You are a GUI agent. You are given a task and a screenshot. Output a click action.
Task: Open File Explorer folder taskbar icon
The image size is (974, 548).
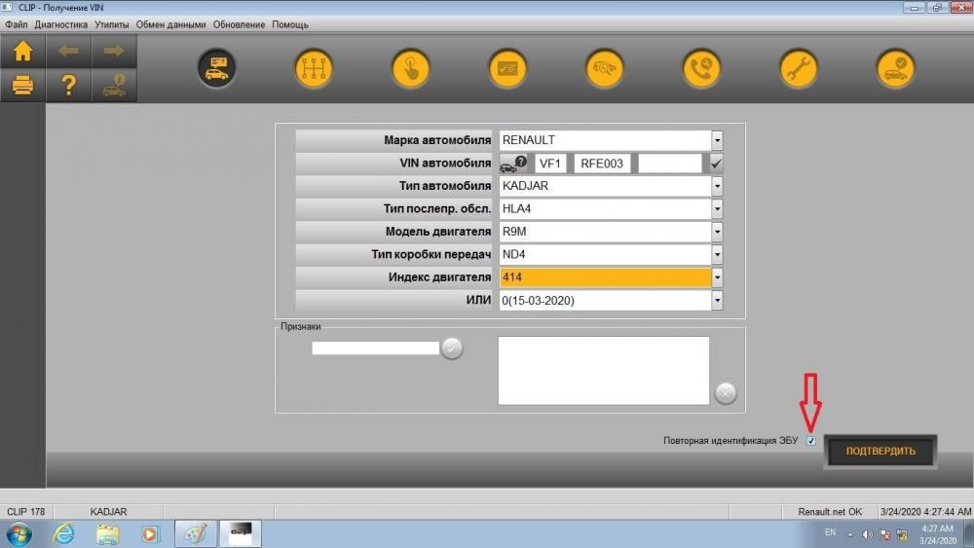[107, 533]
